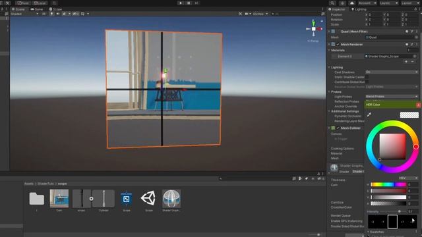Screen dimensions: 422x237
Task: Select the +1 exposure swatch
Action: point(402,222)
